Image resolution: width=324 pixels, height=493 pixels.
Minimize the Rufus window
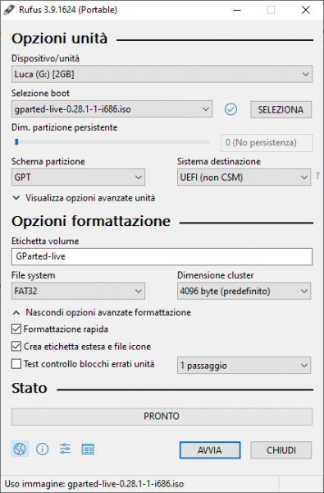tap(237, 10)
